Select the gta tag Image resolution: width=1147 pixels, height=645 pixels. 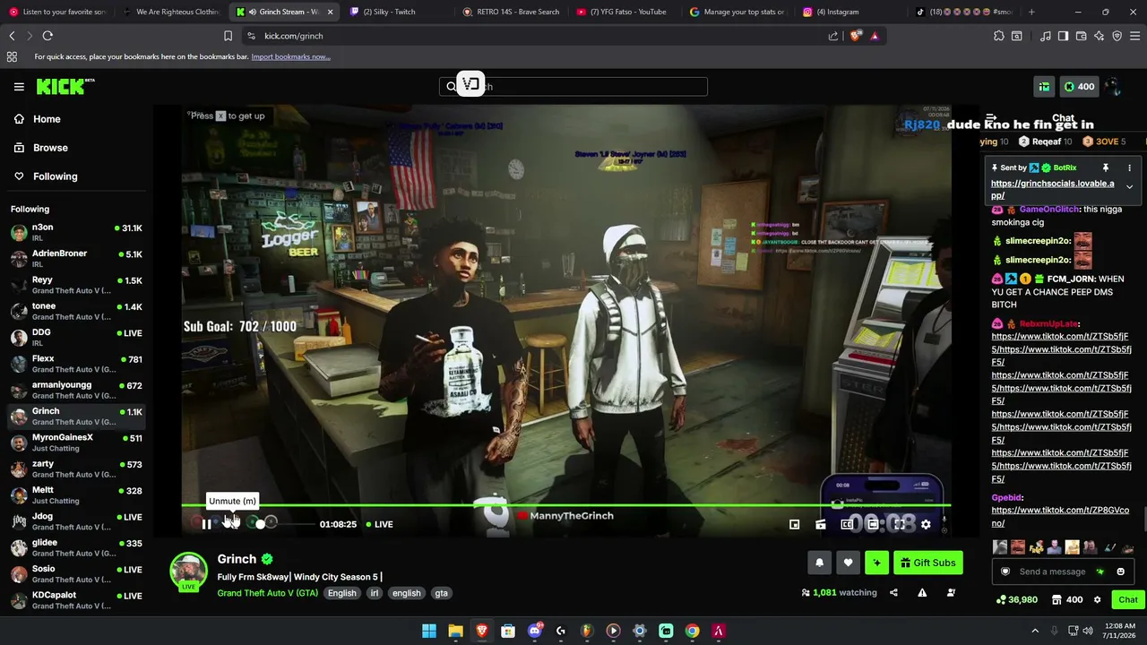(441, 593)
